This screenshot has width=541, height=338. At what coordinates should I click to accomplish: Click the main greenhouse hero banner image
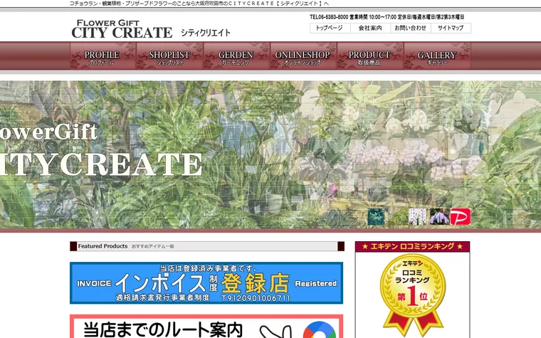(270, 155)
